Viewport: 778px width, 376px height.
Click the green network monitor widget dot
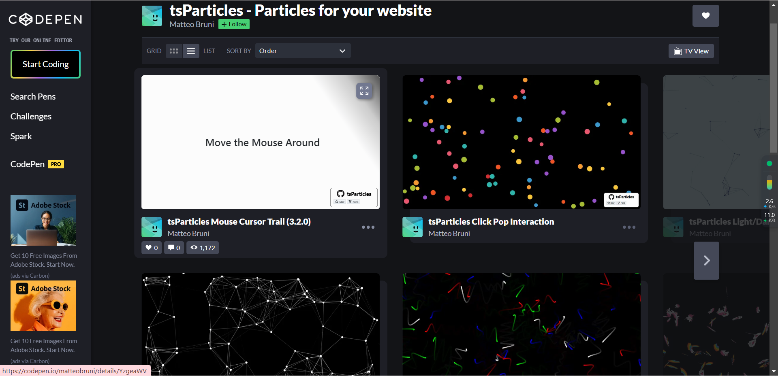pos(769,164)
